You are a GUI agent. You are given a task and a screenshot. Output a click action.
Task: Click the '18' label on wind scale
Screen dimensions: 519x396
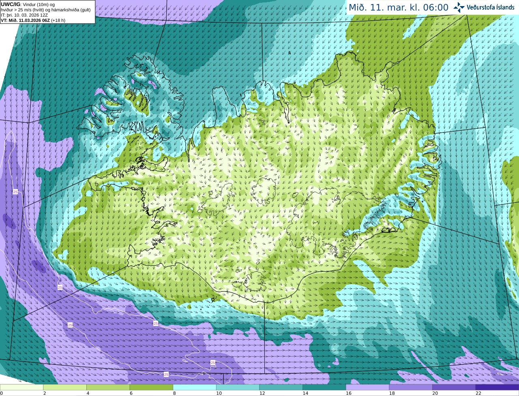pos(392,393)
